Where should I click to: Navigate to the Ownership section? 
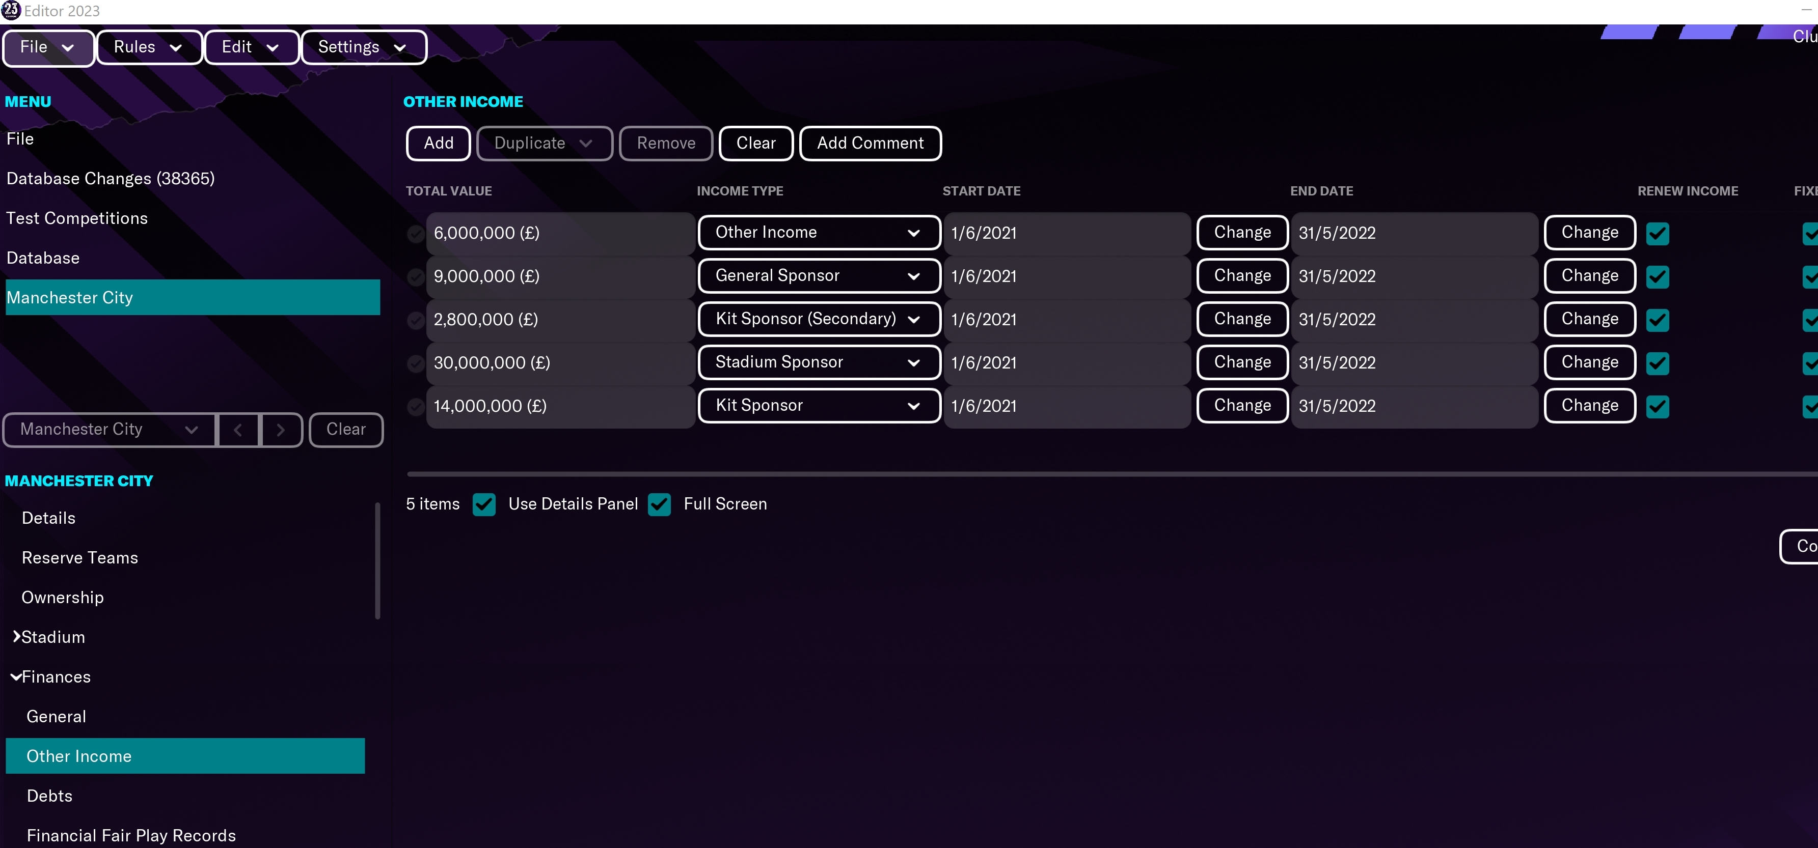tap(63, 597)
